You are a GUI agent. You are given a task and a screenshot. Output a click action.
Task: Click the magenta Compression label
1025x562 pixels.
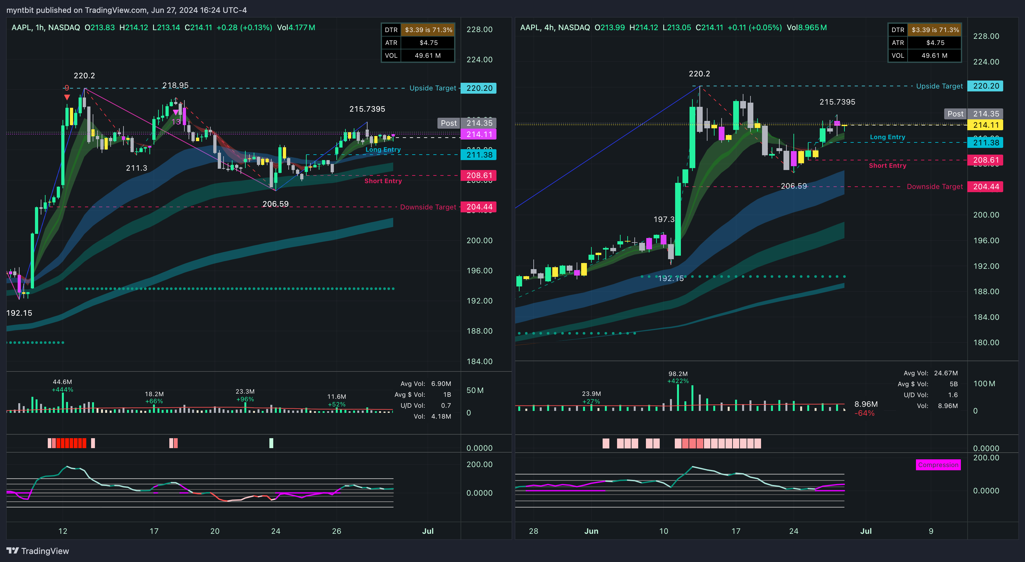(x=938, y=465)
